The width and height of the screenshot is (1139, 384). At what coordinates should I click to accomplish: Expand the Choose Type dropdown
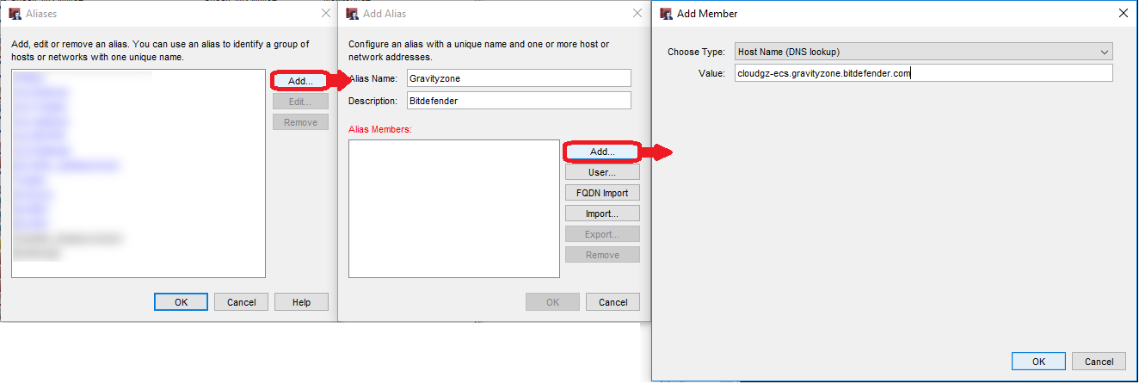[923, 52]
